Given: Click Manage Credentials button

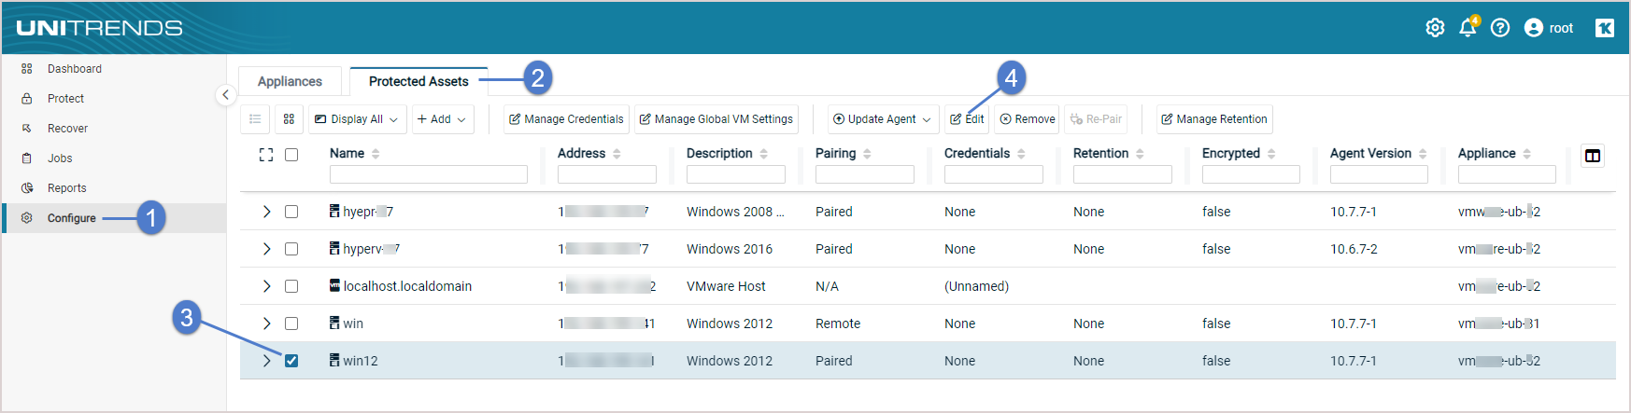Looking at the screenshot, I should pyautogui.click(x=566, y=119).
